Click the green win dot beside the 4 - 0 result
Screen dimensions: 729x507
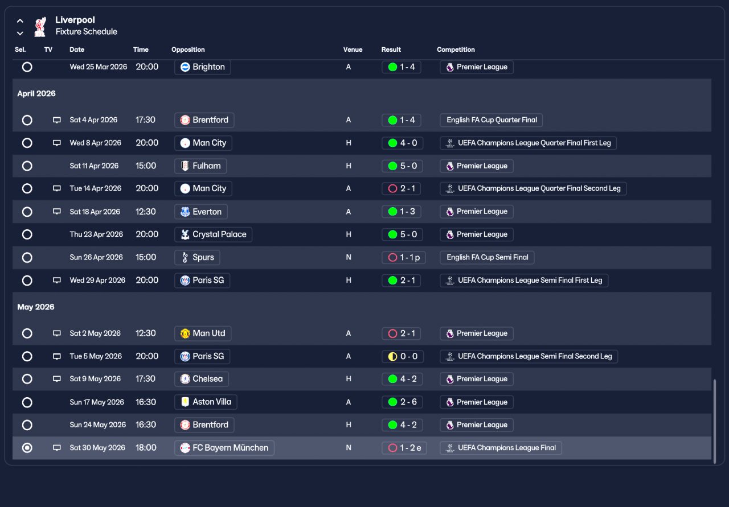392,143
